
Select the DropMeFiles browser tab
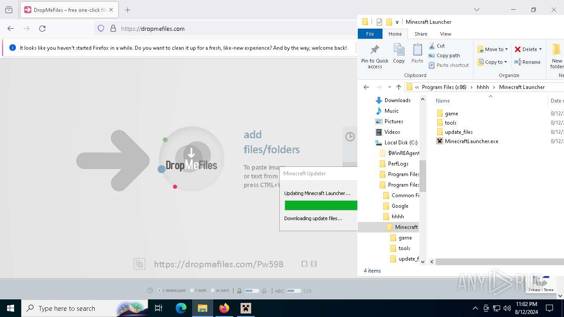[70, 10]
